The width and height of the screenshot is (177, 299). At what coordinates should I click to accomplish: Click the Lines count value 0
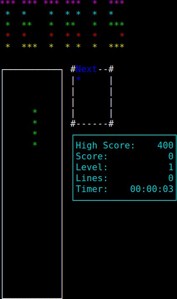tap(171, 178)
